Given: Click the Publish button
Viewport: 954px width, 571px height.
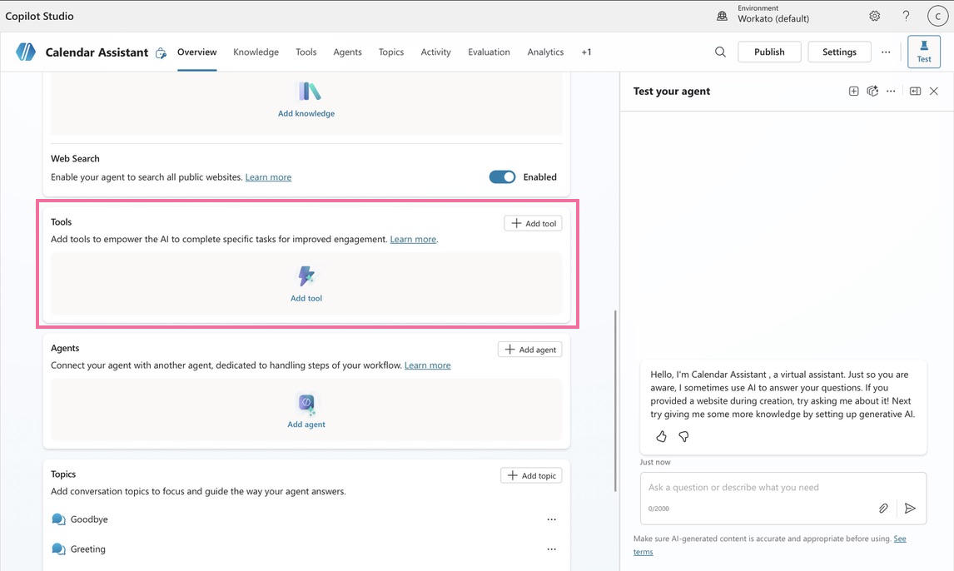Looking at the screenshot, I should (768, 52).
